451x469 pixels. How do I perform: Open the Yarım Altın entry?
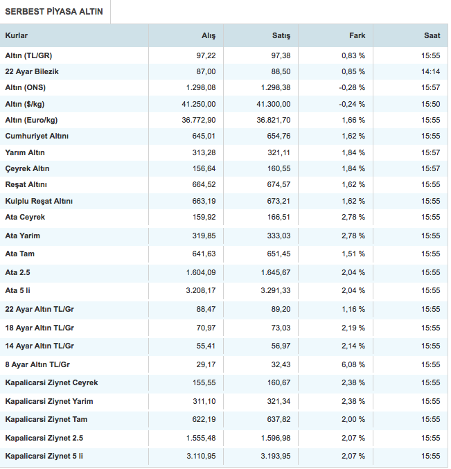(x=25, y=152)
